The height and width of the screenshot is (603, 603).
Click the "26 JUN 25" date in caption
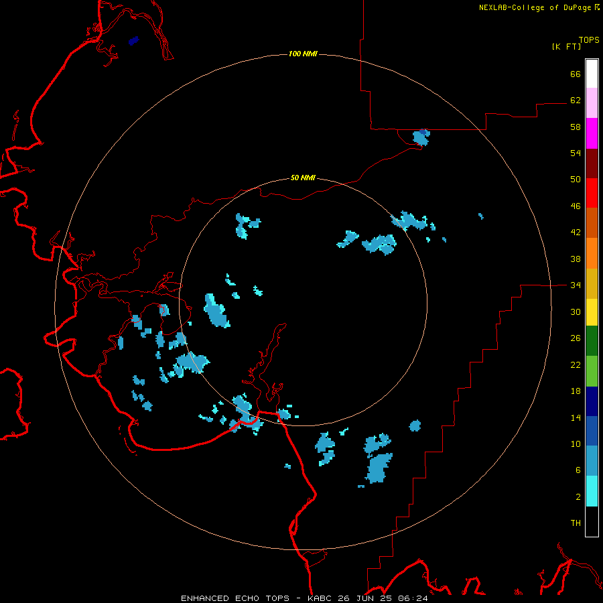click(364, 598)
